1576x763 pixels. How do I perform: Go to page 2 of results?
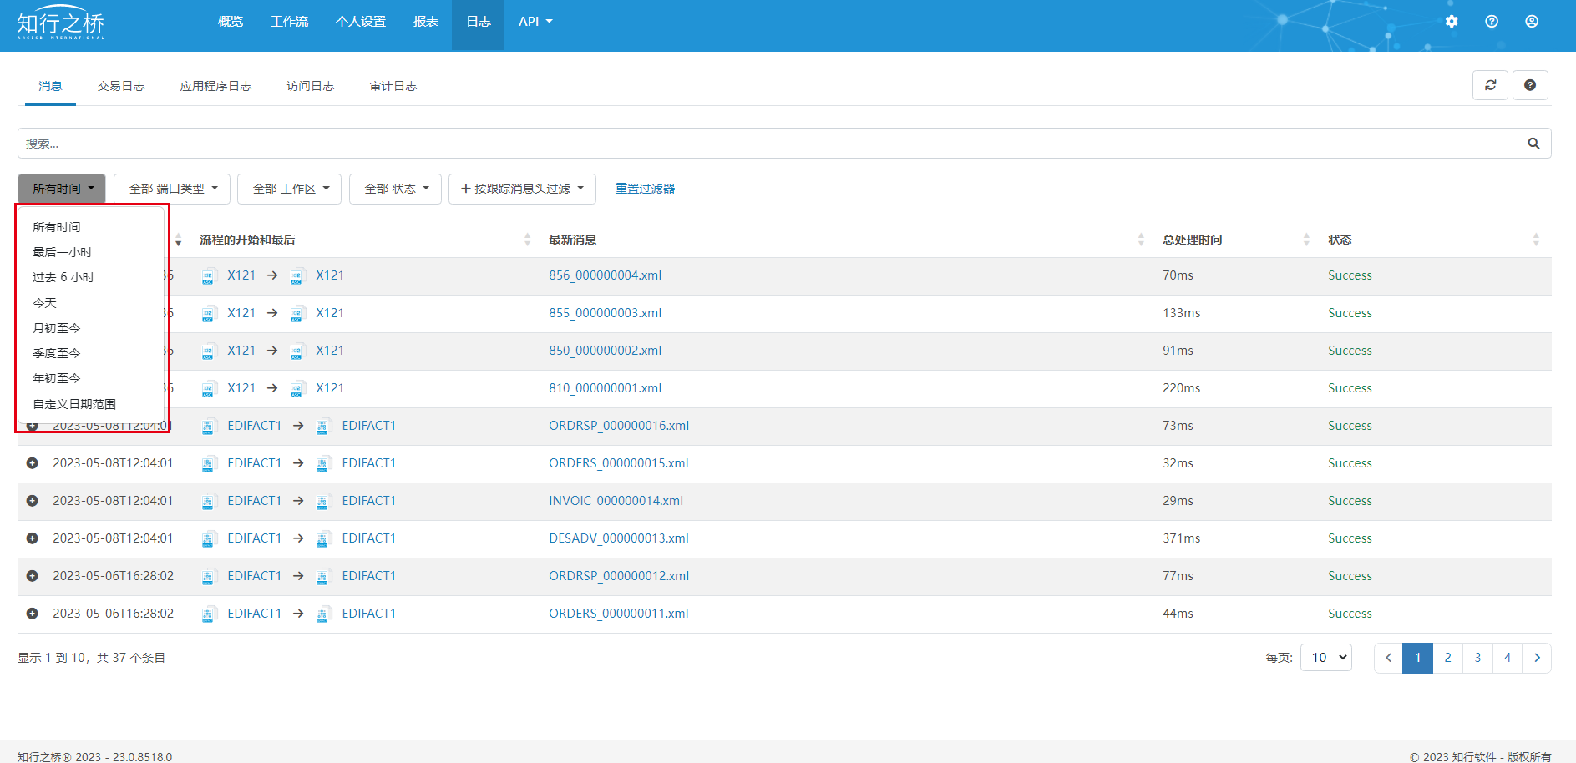1448,658
